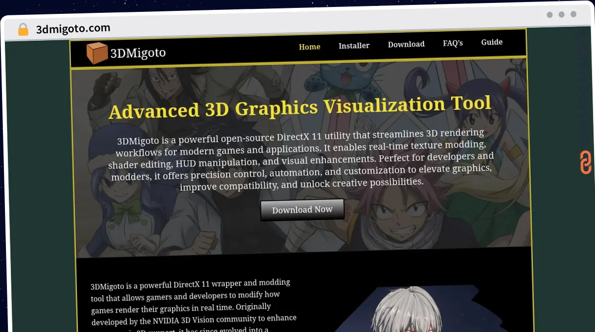This screenshot has width=595, height=332.
Task: Click the padlock icon beside the URL
Action: (x=23, y=30)
